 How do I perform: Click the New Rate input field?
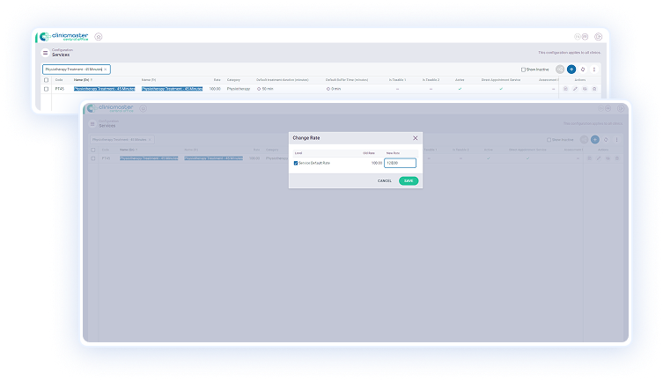click(x=400, y=163)
